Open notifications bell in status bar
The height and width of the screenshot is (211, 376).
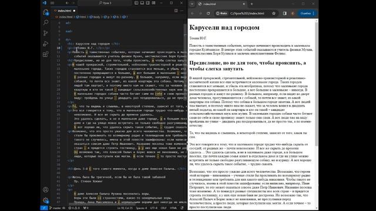tap(182, 208)
